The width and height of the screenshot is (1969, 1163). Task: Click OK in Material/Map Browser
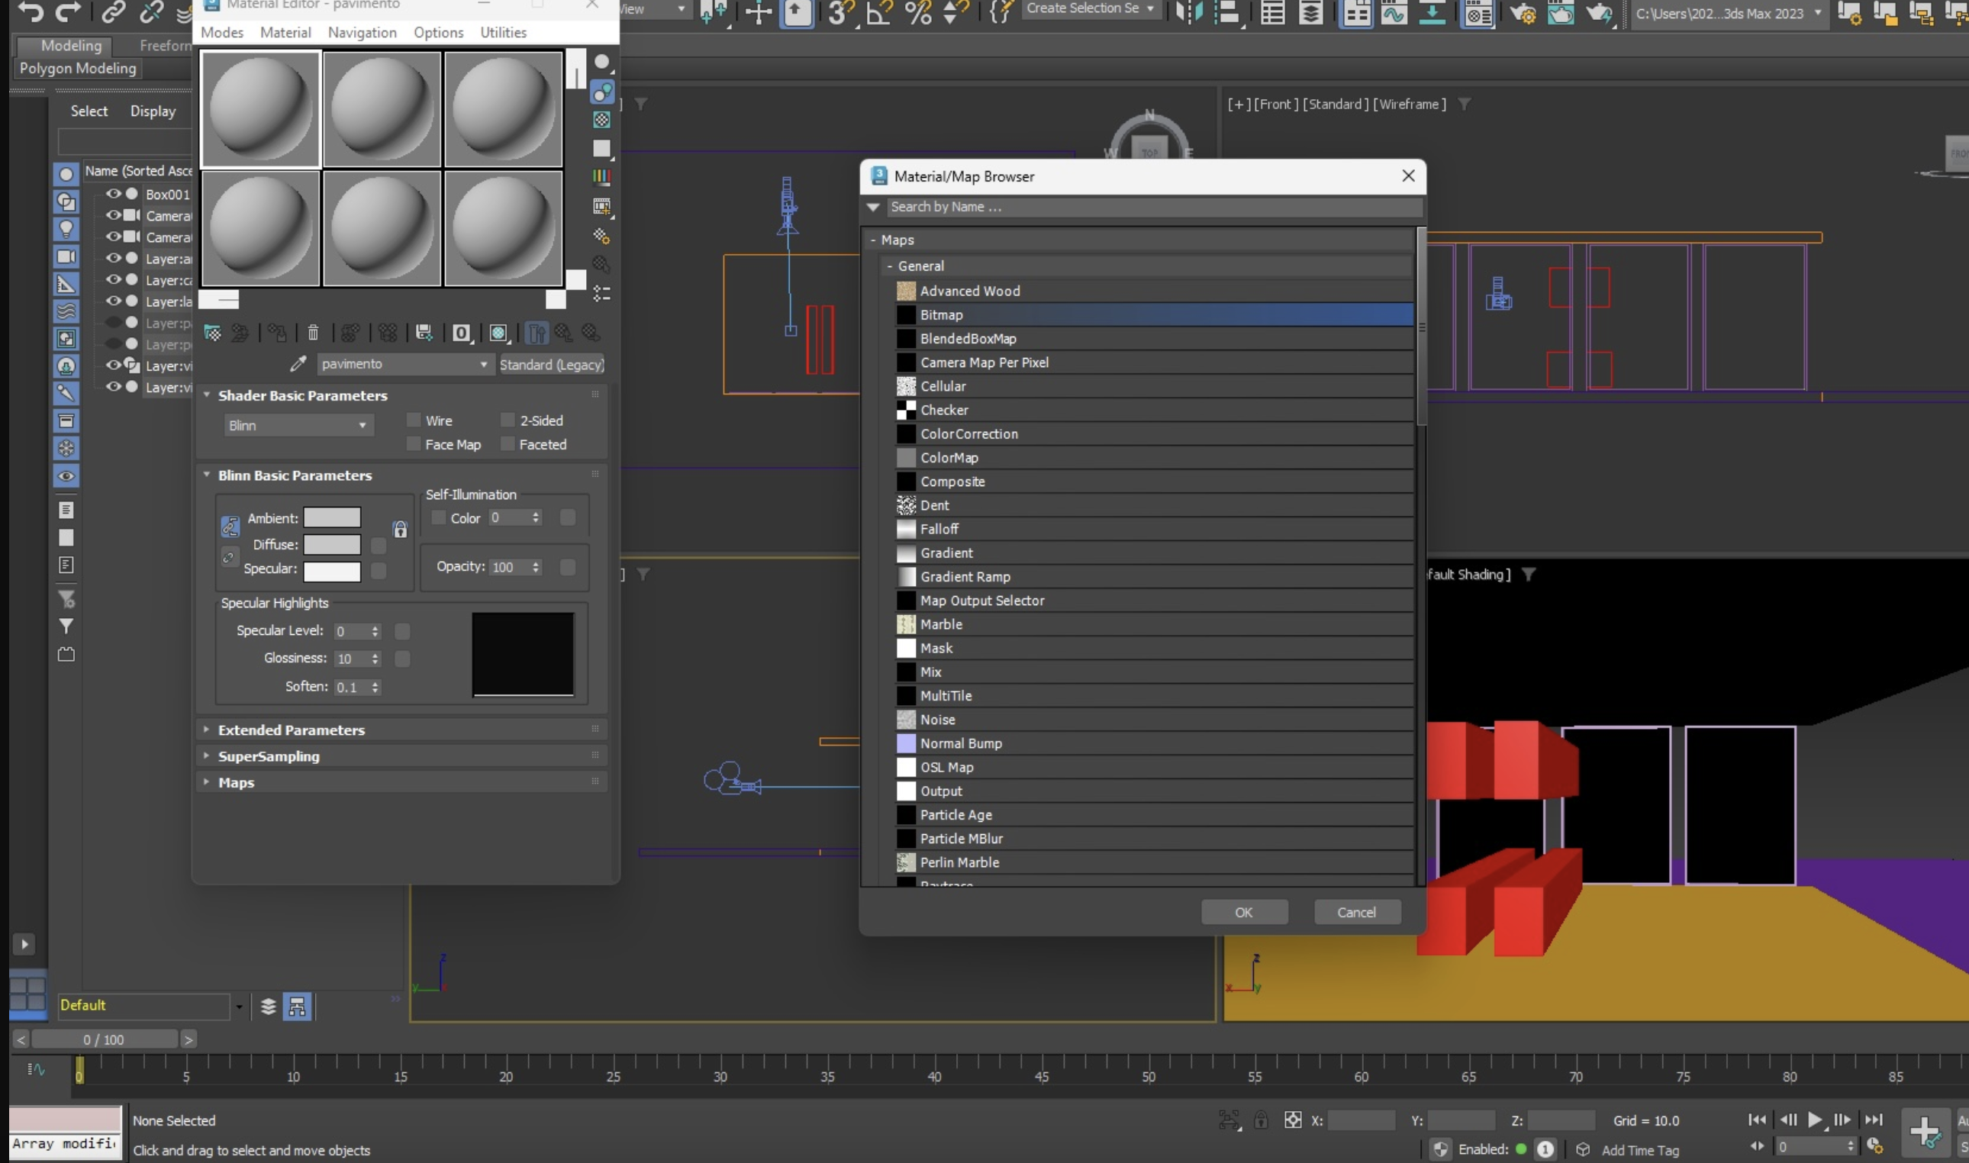tap(1243, 912)
